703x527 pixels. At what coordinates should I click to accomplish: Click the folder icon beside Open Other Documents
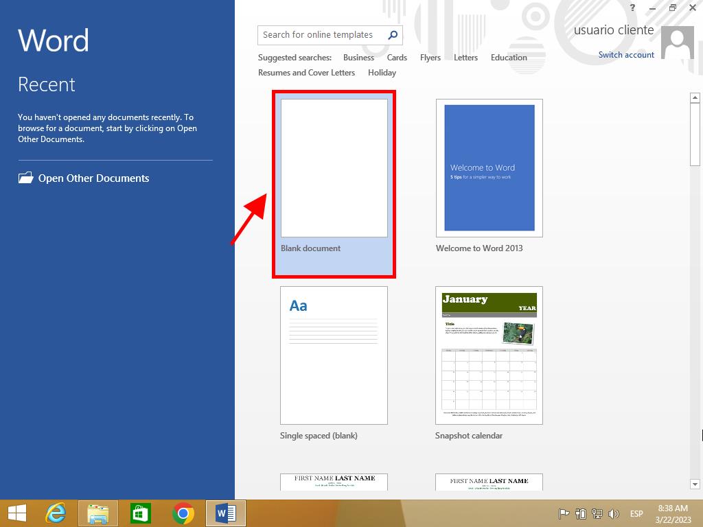tap(25, 178)
